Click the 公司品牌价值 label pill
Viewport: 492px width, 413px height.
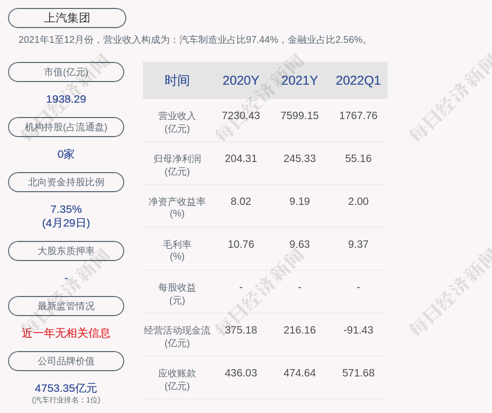66,361
